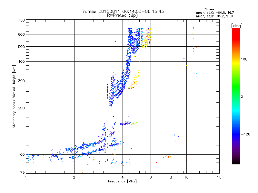Image resolution: width=258 pixels, height=193 pixels.
Task: Click the y-axis tick label '75'
Action: [x=23, y=172]
